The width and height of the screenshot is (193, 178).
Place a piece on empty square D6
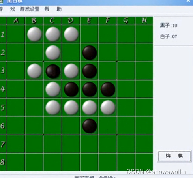[x=71, y=126]
